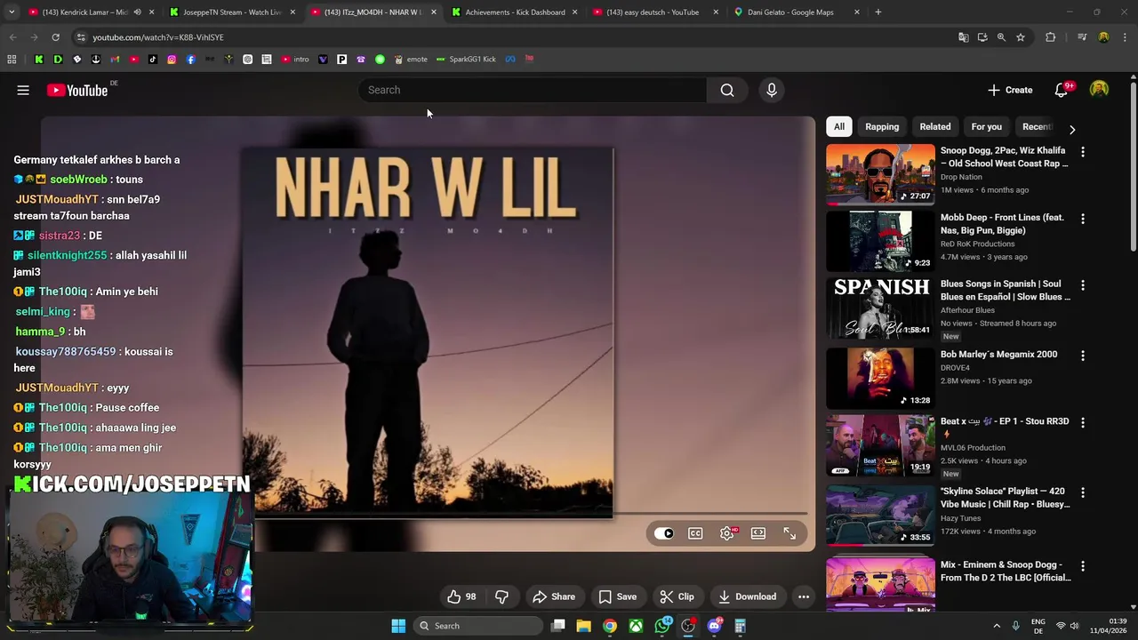Open options for Skyline Solace Playlist
Screen dimensions: 1138x640
[1083, 492]
